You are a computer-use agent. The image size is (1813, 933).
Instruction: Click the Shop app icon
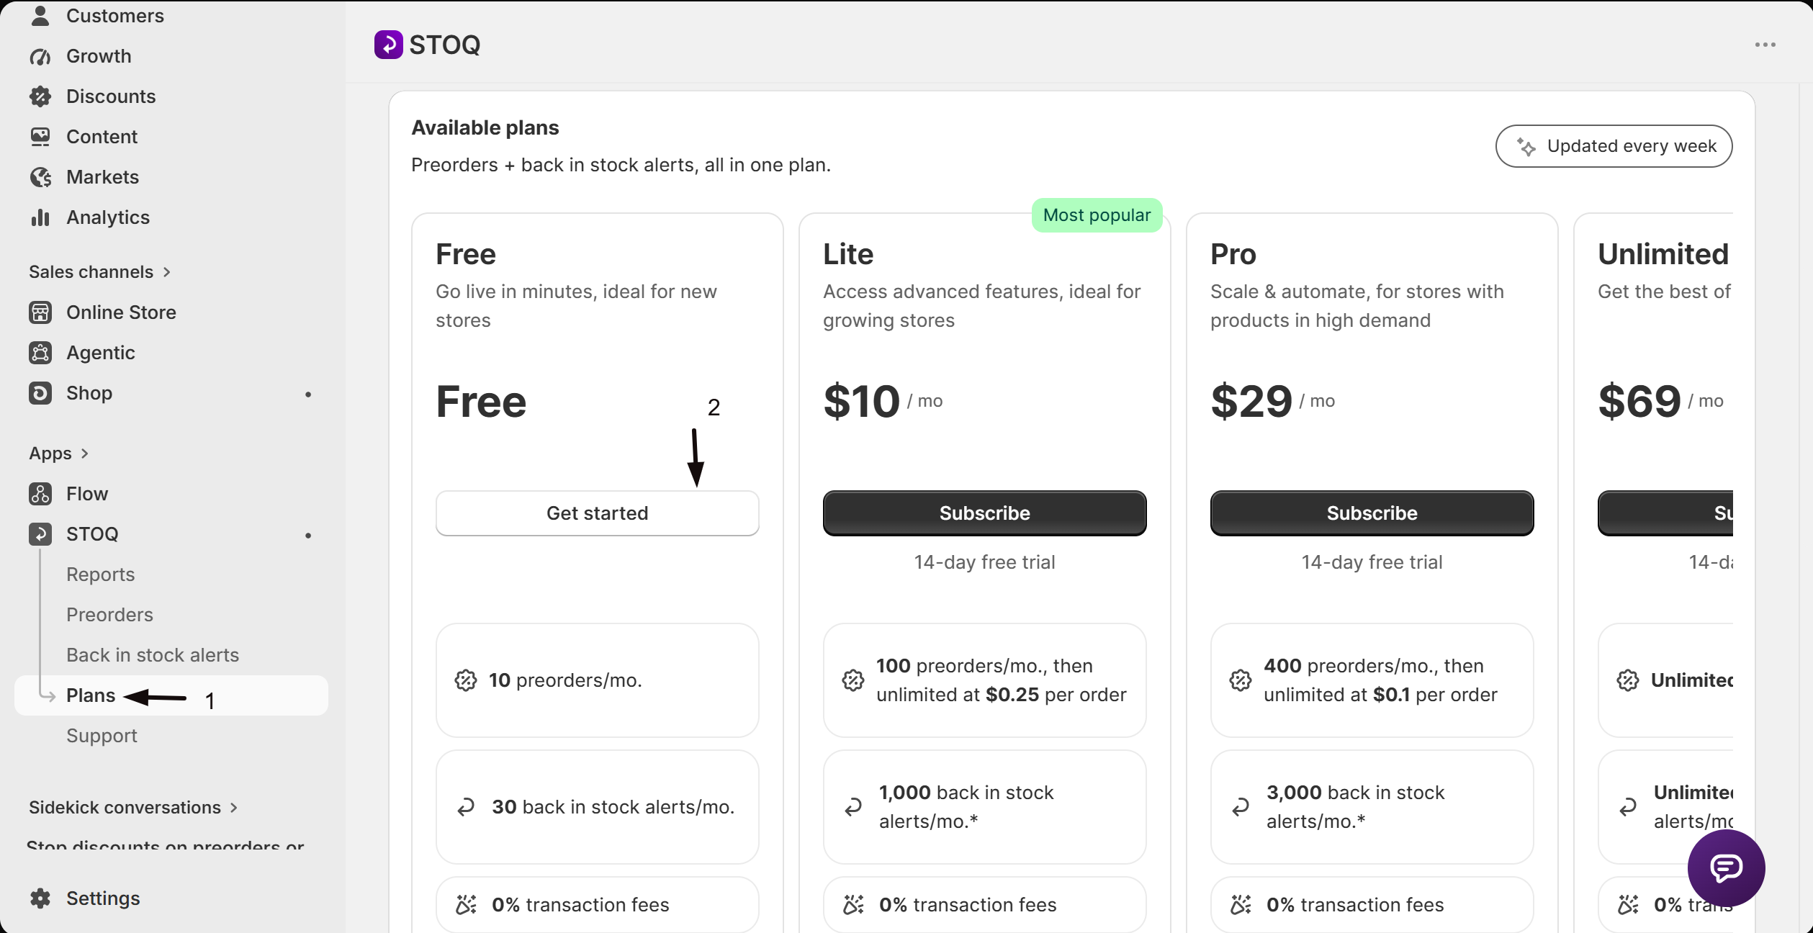pyautogui.click(x=40, y=393)
